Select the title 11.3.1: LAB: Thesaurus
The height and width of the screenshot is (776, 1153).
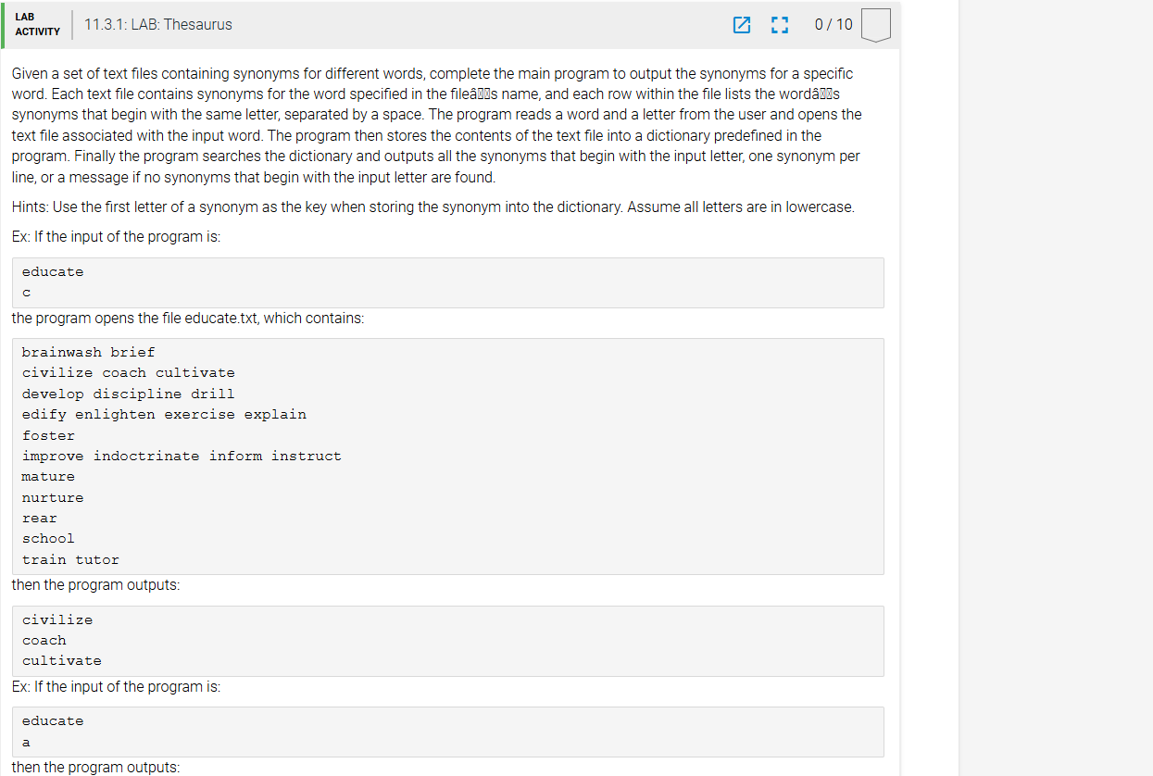157,25
